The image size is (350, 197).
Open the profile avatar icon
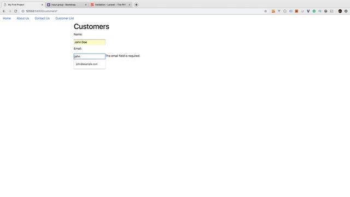click(x=340, y=11)
